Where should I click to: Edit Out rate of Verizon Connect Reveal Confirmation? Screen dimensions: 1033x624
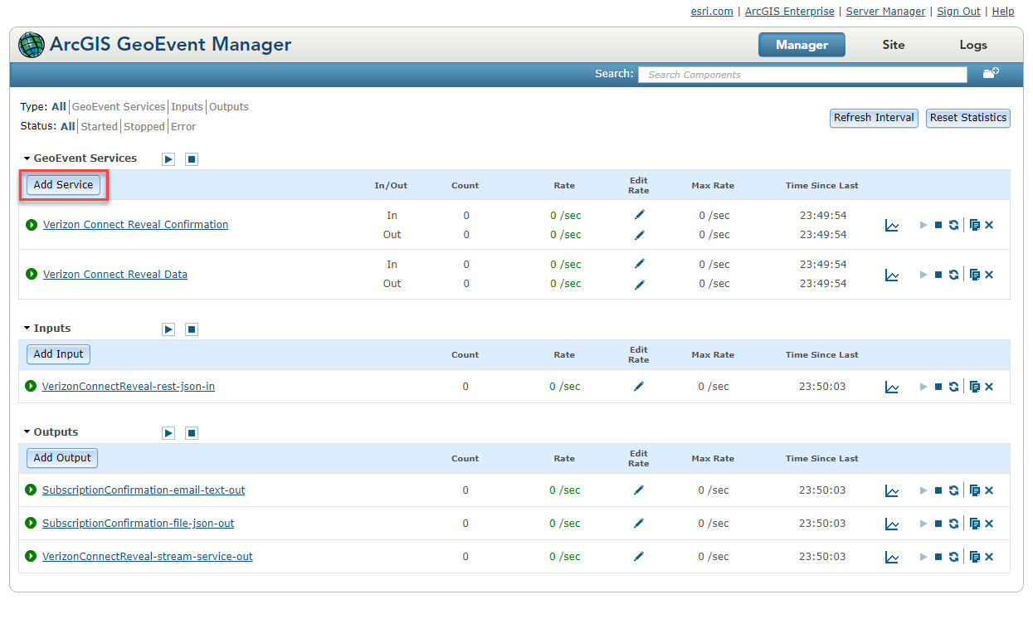(639, 235)
